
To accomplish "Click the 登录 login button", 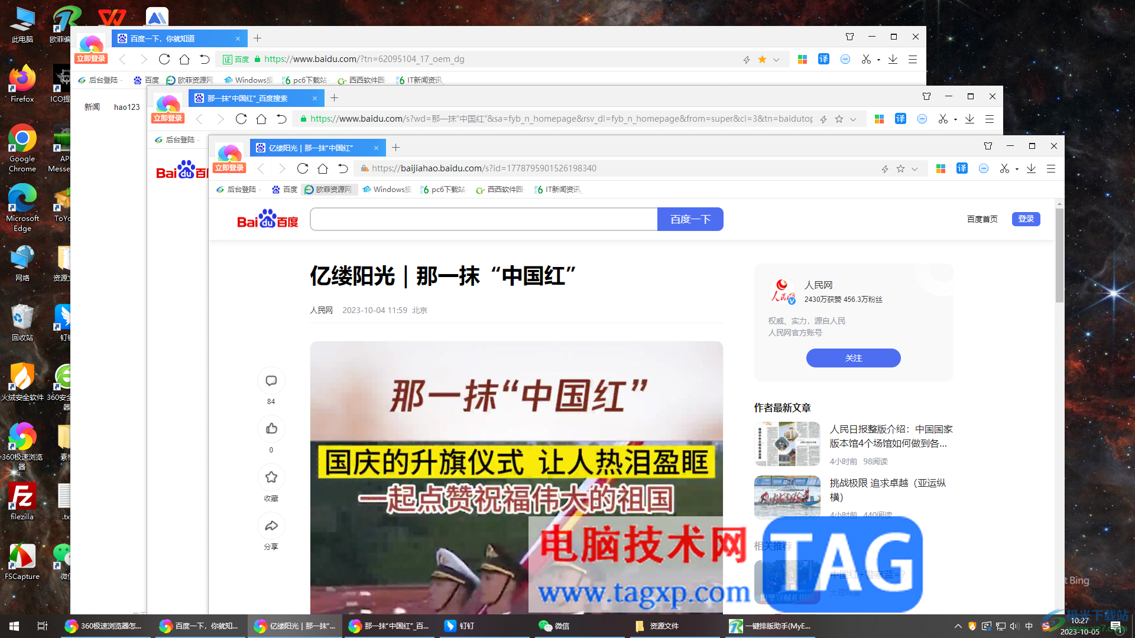I will pos(1026,219).
